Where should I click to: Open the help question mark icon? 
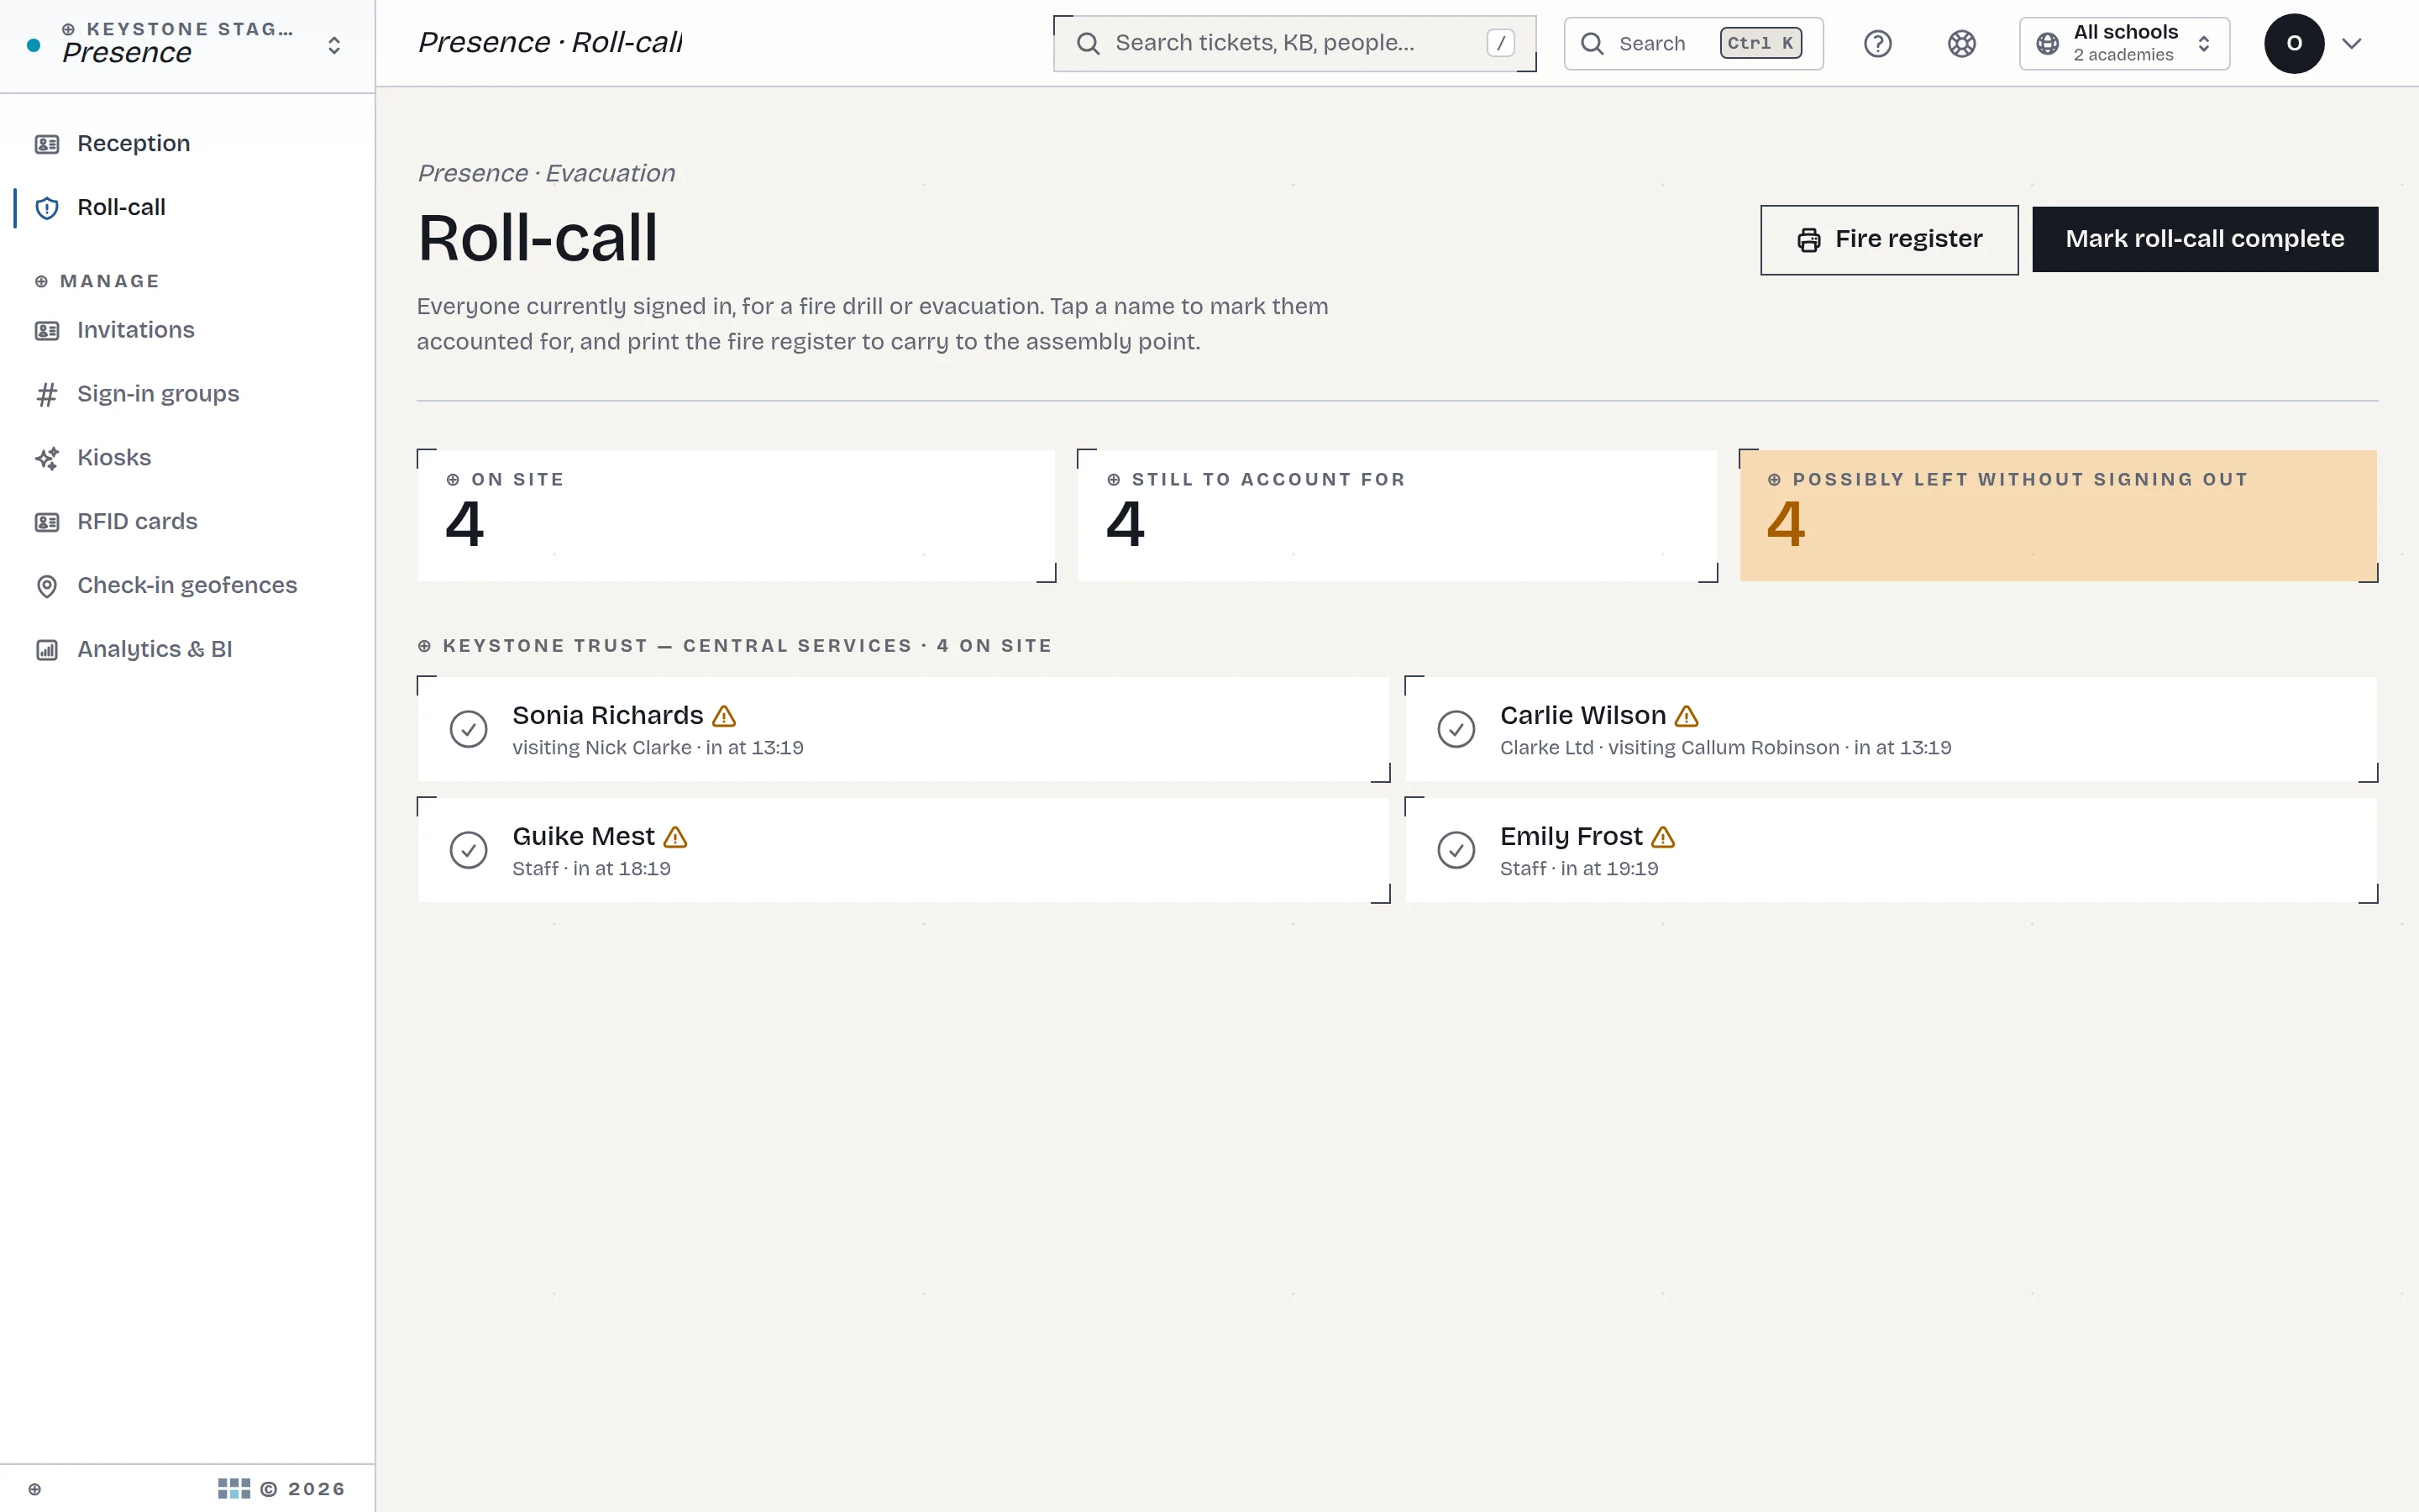point(1877,44)
